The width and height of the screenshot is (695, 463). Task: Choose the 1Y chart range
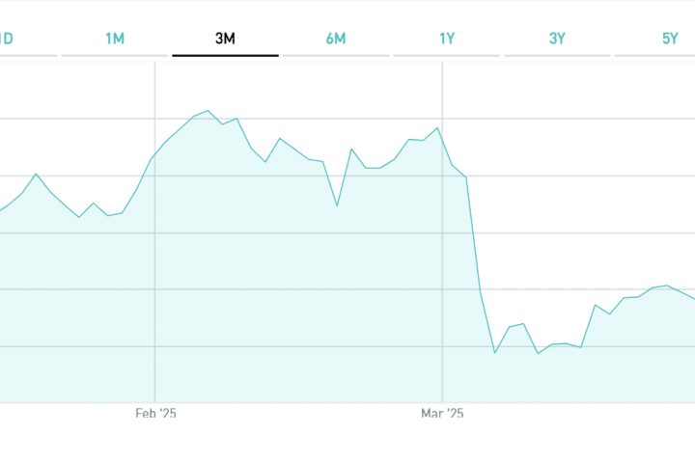[447, 39]
